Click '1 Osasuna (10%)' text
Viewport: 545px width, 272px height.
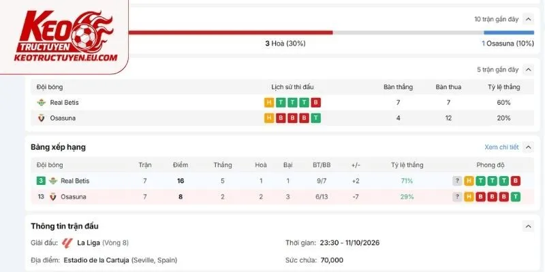click(508, 44)
